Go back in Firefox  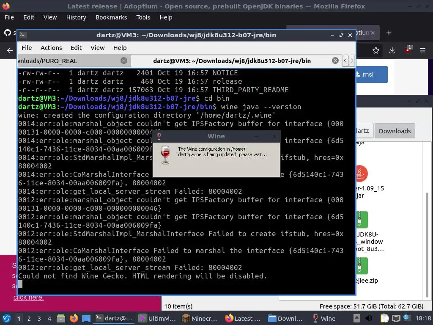pyautogui.click(x=10, y=51)
